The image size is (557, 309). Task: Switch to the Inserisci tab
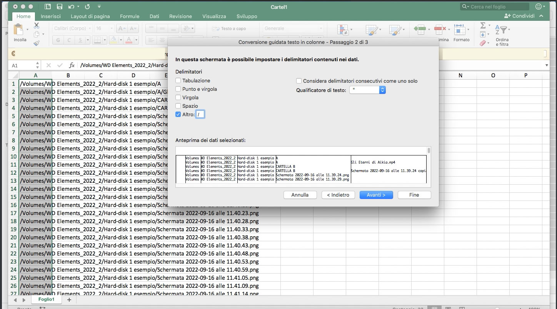pos(51,16)
